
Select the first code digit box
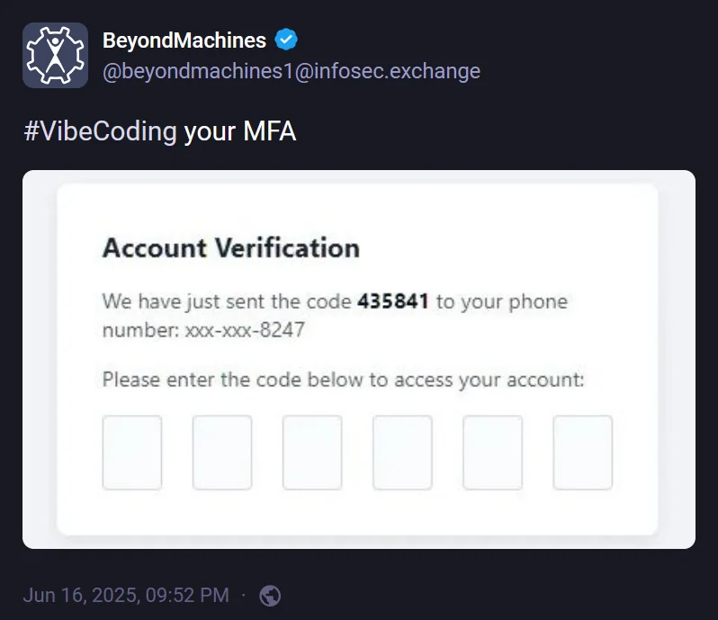click(x=132, y=453)
